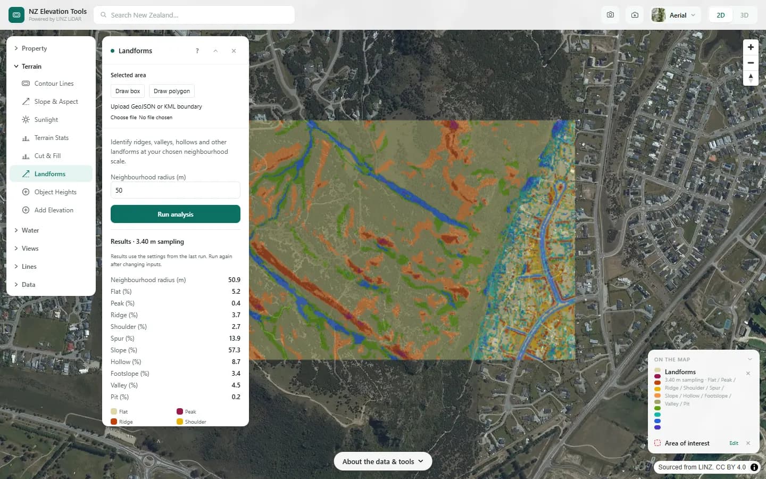
Task: Expand the Water section
Action: point(51,230)
